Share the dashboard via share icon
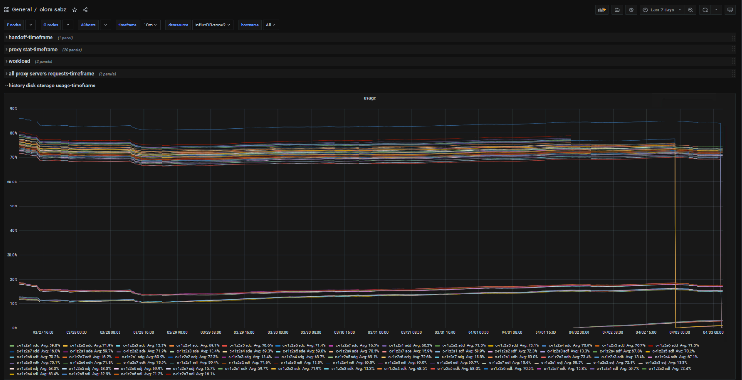The width and height of the screenshot is (742, 380). [85, 10]
